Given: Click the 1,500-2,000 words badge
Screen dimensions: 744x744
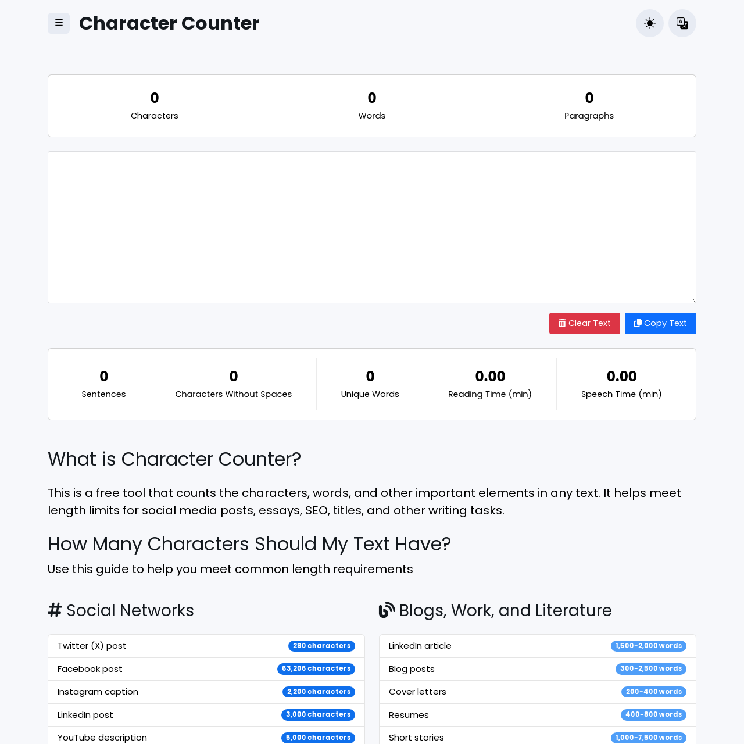Looking at the screenshot, I should tap(648, 645).
